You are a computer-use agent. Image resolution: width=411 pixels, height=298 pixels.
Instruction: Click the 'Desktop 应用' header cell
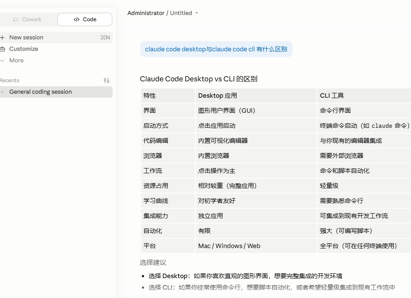pos(256,96)
